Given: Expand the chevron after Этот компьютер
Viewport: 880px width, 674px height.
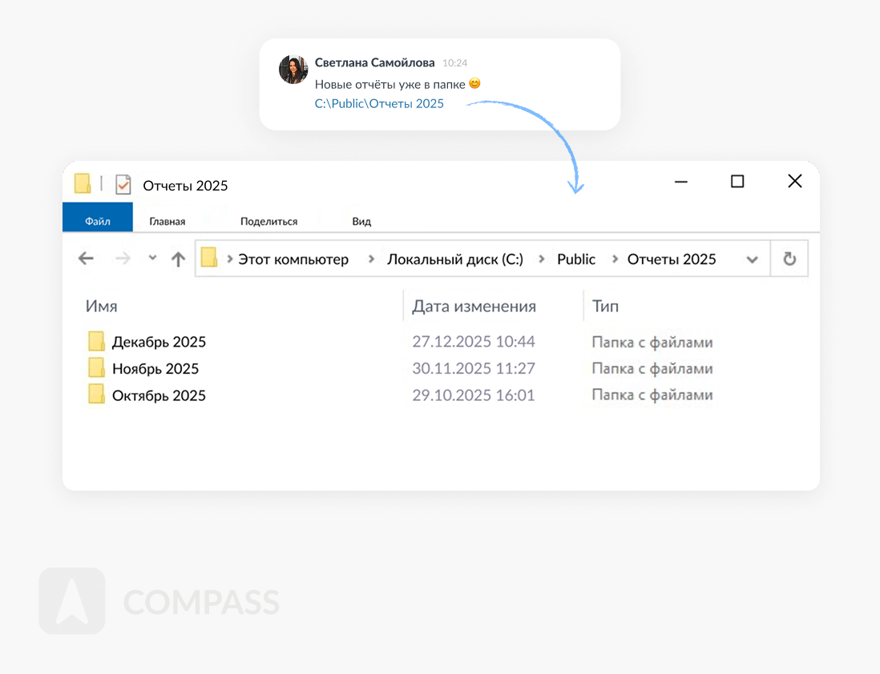Looking at the screenshot, I should (x=371, y=259).
